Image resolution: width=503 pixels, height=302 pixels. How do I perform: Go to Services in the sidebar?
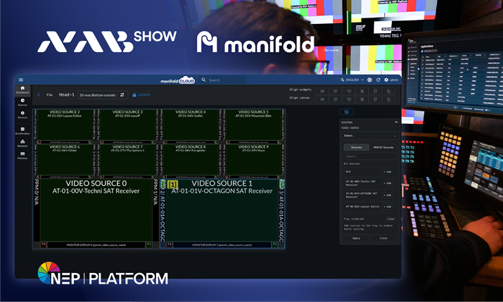(23, 115)
